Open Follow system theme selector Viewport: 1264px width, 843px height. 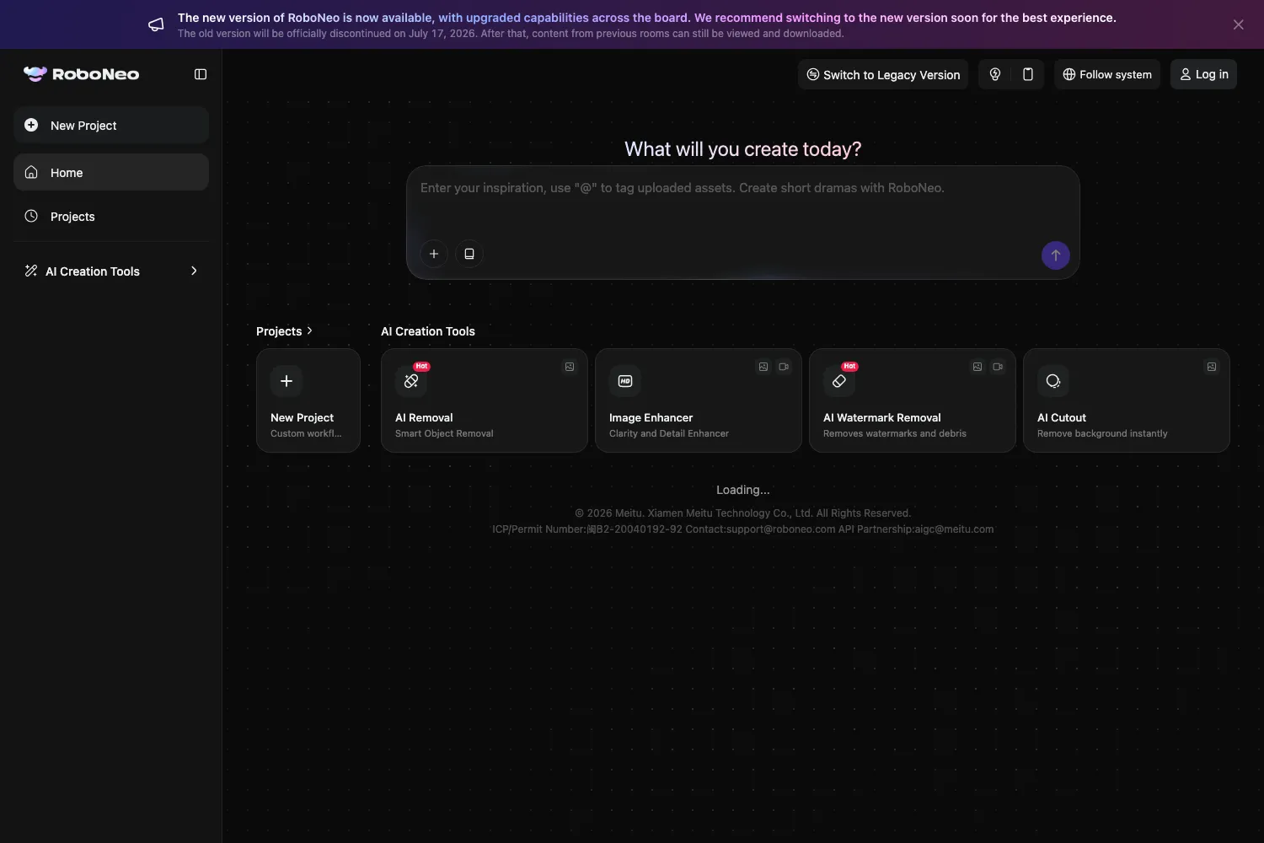tap(1107, 74)
